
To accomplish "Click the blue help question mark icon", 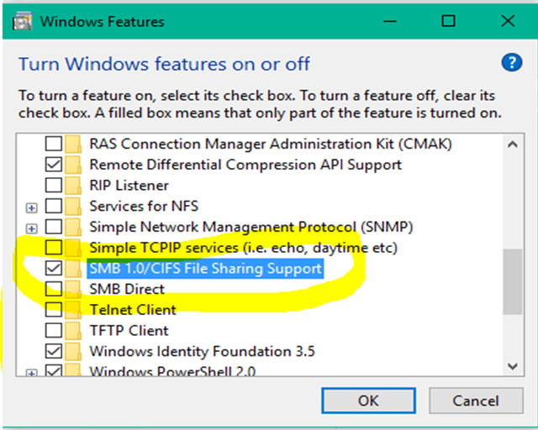I will click(x=512, y=62).
